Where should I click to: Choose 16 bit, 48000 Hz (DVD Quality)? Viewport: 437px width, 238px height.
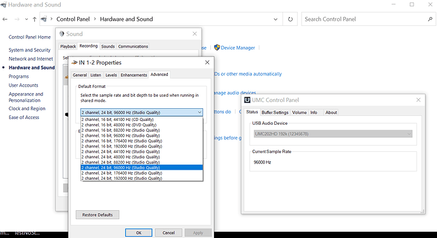coord(142,125)
